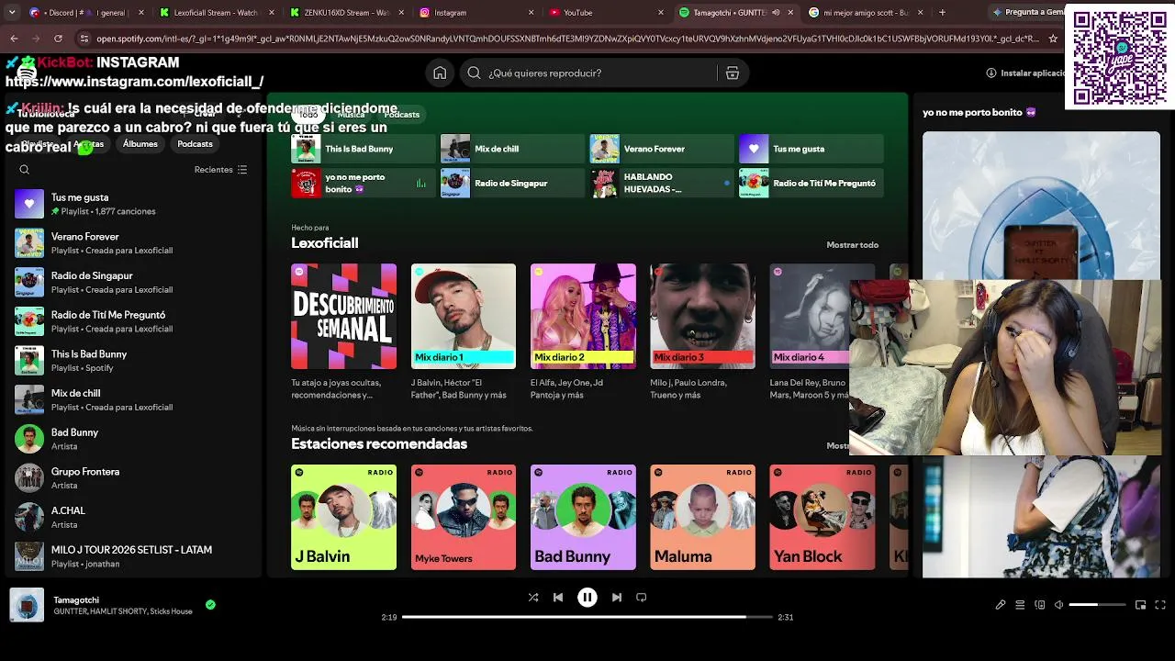This screenshot has width=1175, height=661.
Task: Switch to the YouTube browser tab
Action: click(x=607, y=13)
